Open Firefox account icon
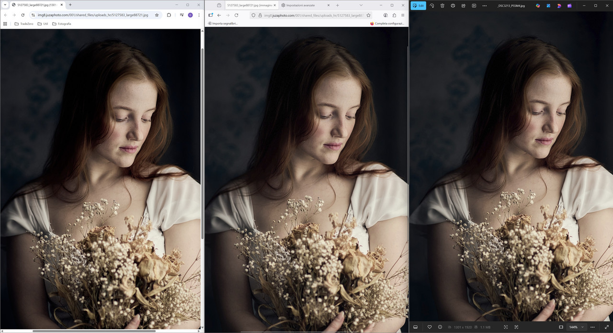Image resolution: width=613 pixels, height=333 pixels. coord(386,15)
